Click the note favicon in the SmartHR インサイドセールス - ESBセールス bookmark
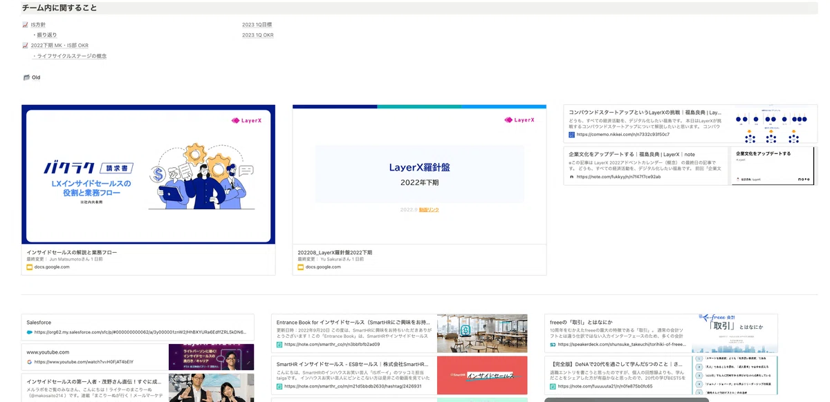The width and height of the screenshot is (830, 402). click(279, 386)
